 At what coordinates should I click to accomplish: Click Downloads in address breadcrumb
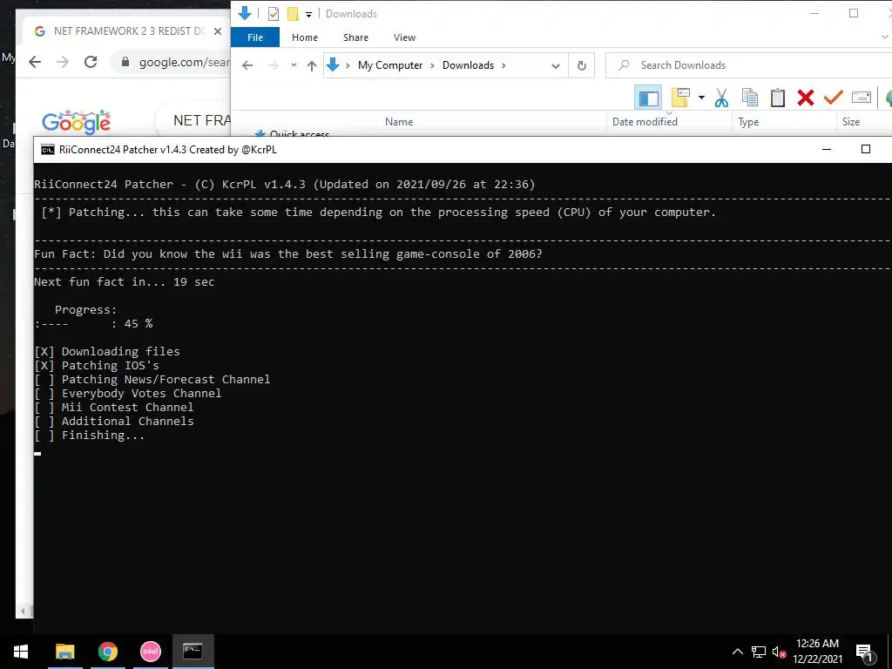click(x=468, y=65)
